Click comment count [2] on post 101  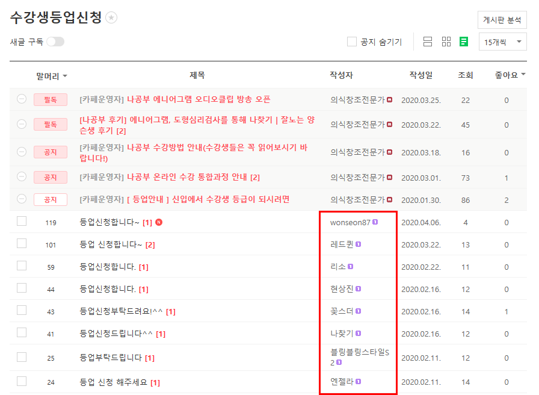tap(150, 245)
